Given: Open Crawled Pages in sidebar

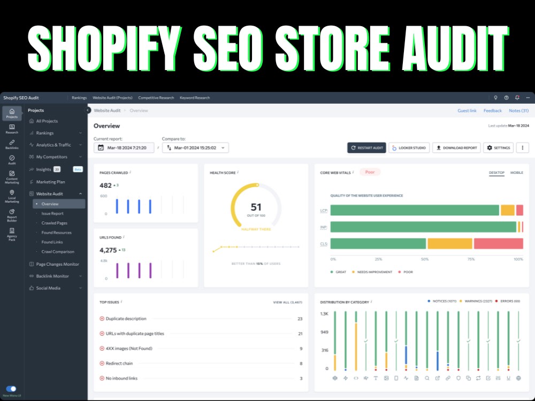Looking at the screenshot, I should [54, 223].
